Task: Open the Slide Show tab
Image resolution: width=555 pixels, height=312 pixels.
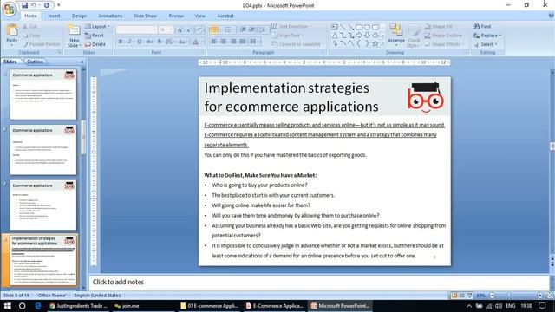Action: click(x=145, y=16)
